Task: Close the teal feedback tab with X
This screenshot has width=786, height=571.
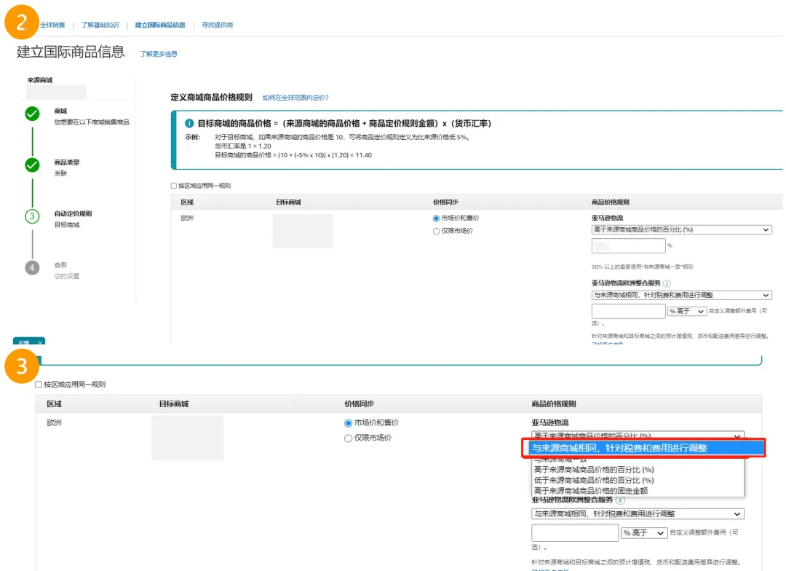Action: (x=40, y=342)
